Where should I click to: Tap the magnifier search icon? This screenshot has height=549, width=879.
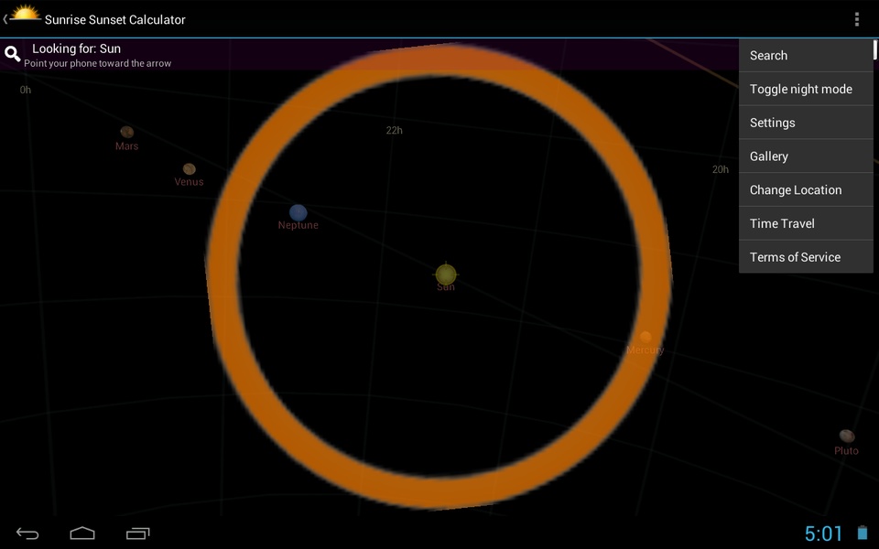12,54
